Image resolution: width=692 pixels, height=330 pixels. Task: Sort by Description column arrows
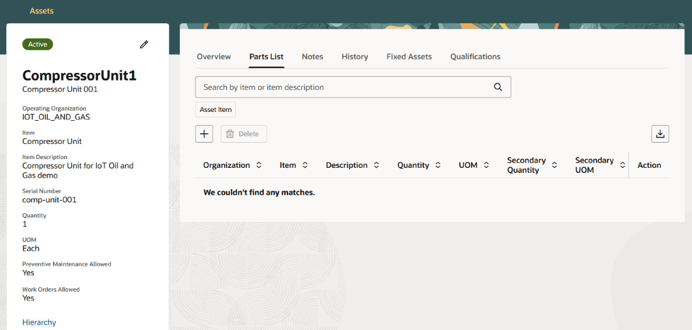(376, 165)
